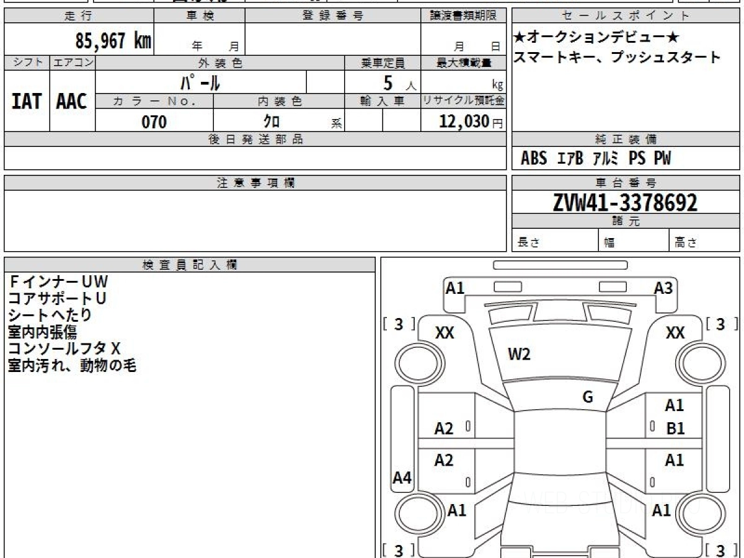Select the 乗車定員 header
The height and width of the screenshot is (558, 744).
tap(383, 63)
